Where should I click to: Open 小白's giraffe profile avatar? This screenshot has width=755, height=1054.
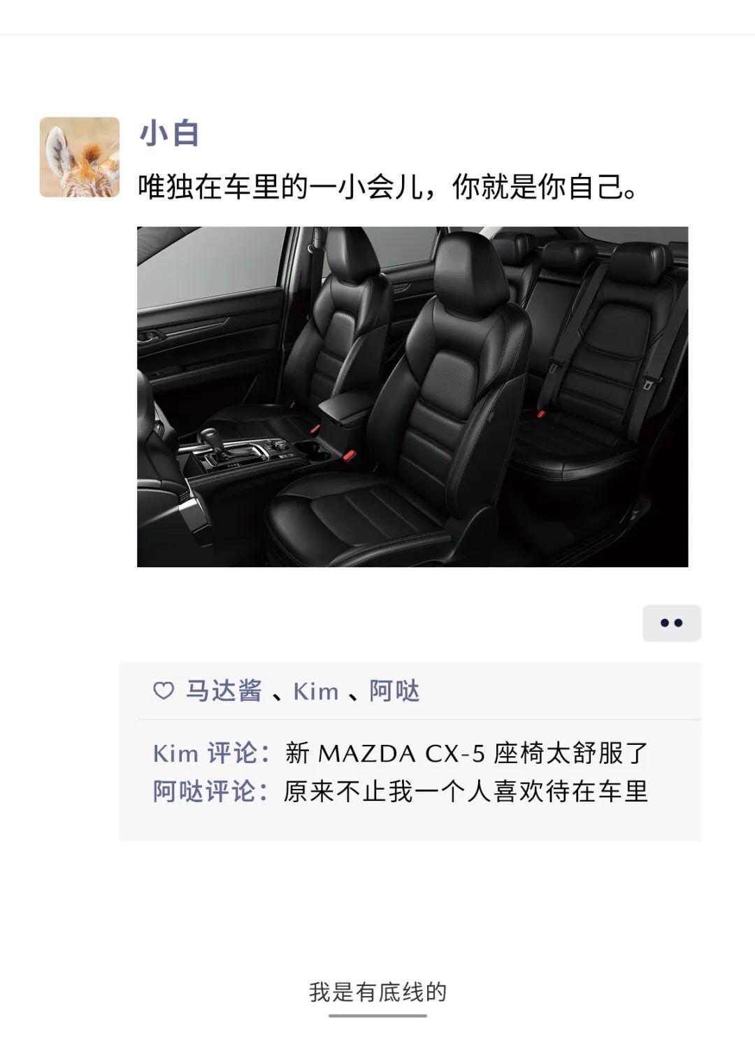tap(80, 157)
